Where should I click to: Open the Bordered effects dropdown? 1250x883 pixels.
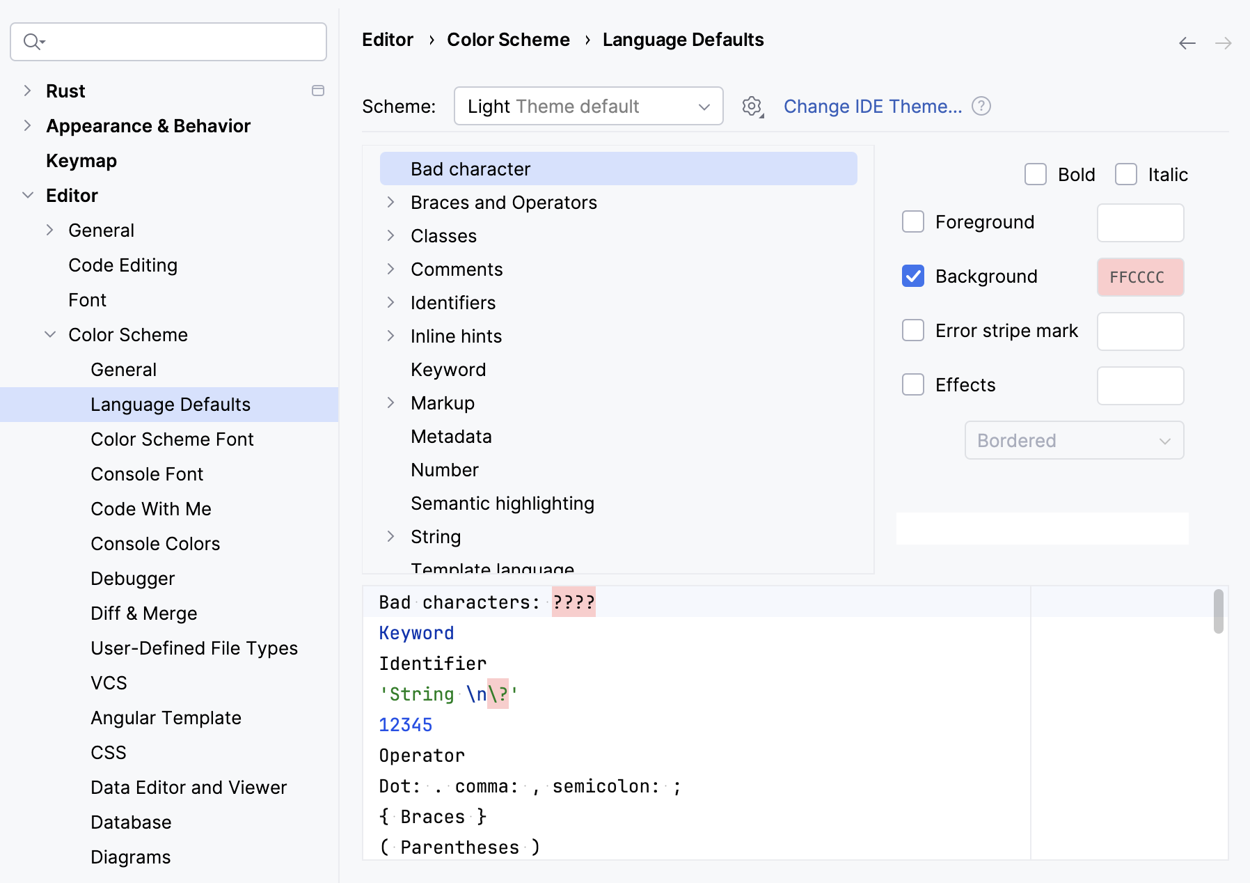click(x=1074, y=440)
